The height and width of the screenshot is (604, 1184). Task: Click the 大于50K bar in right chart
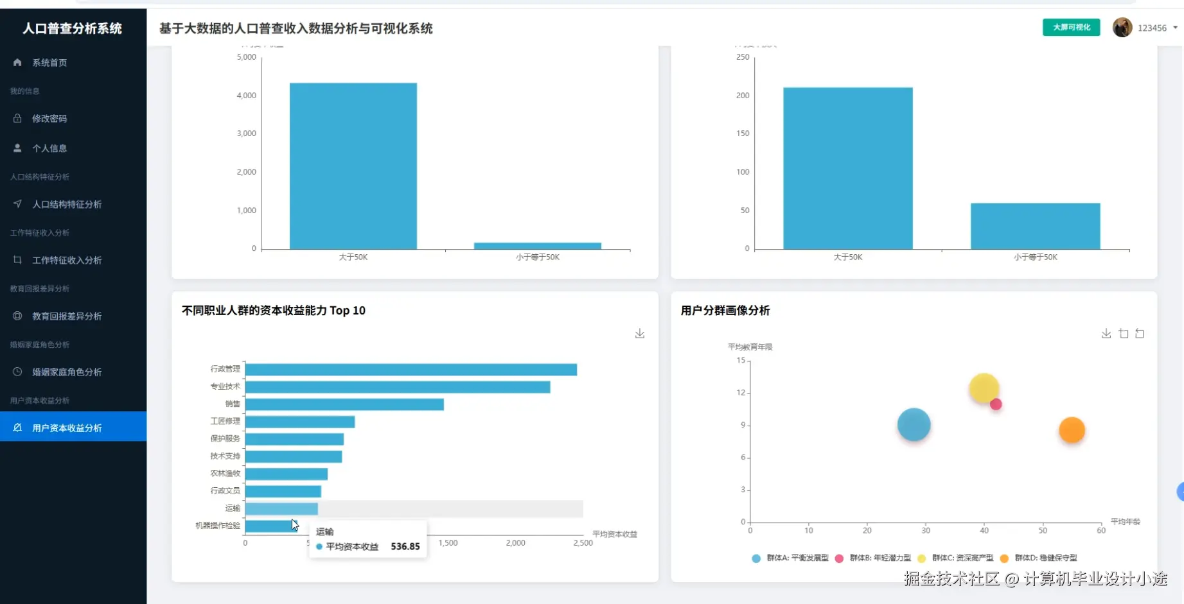click(x=848, y=168)
